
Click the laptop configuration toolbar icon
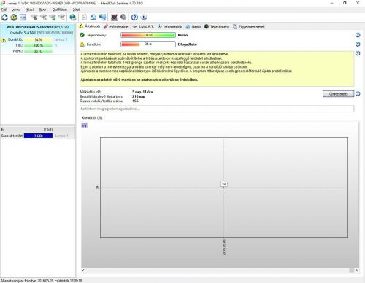[x=114, y=18]
